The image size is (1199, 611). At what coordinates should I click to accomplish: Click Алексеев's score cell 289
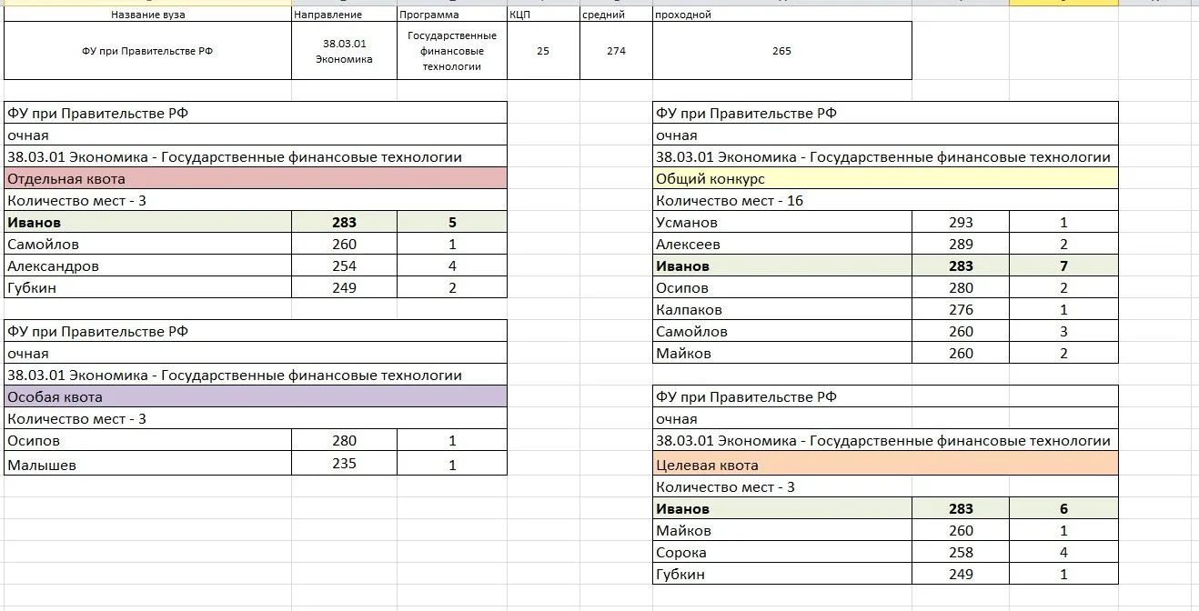click(x=961, y=245)
